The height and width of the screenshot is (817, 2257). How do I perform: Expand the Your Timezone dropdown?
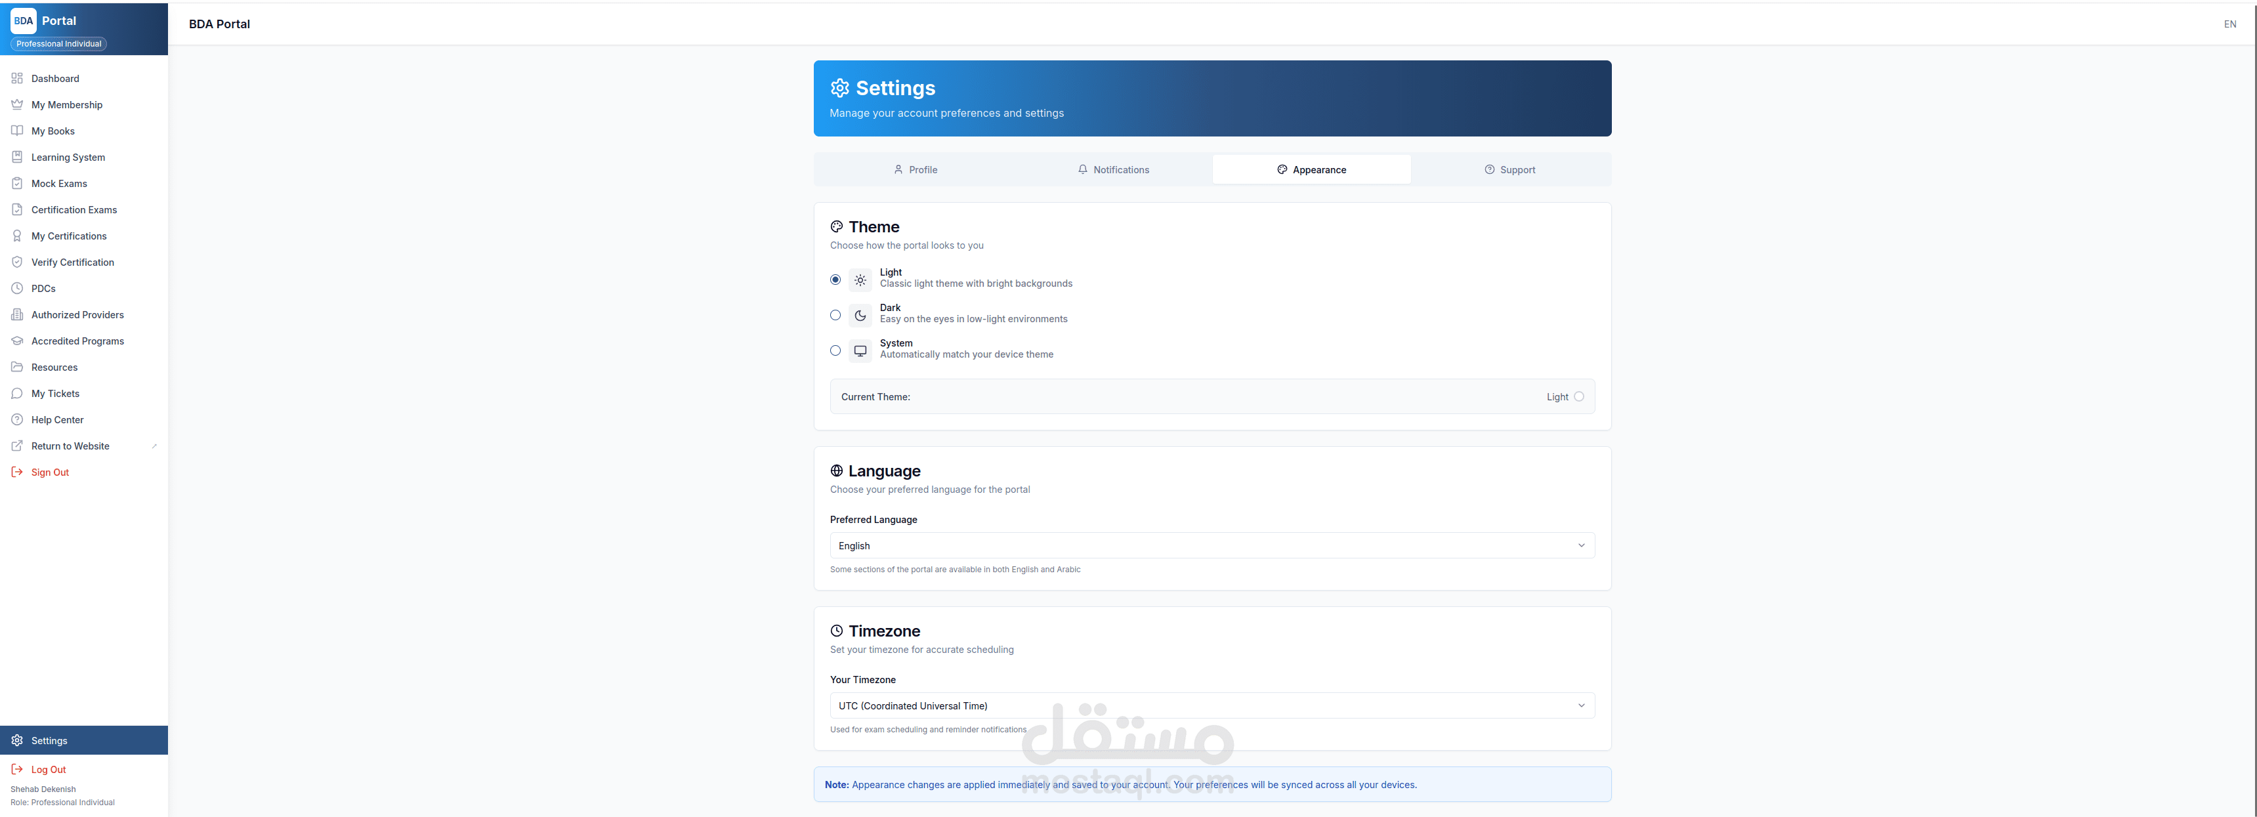pyautogui.click(x=1212, y=706)
